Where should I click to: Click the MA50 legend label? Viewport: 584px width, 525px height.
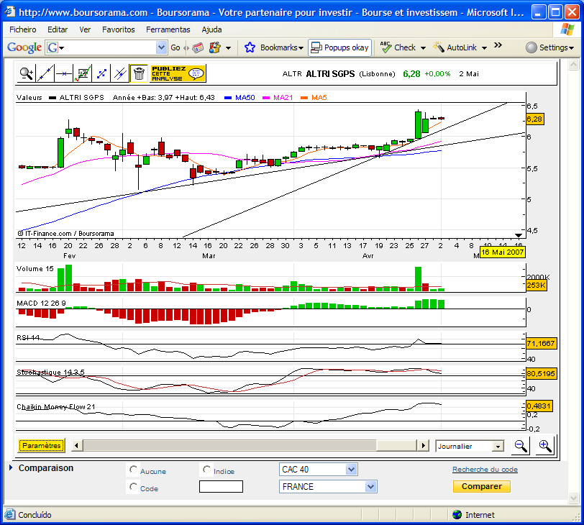245,98
